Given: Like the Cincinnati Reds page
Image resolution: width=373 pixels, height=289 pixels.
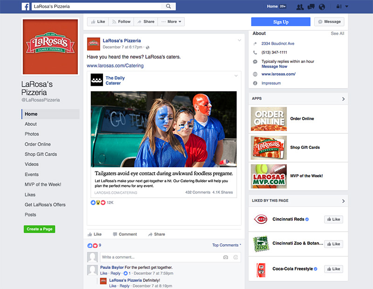Looking at the screenshot, I should (333, 219).
